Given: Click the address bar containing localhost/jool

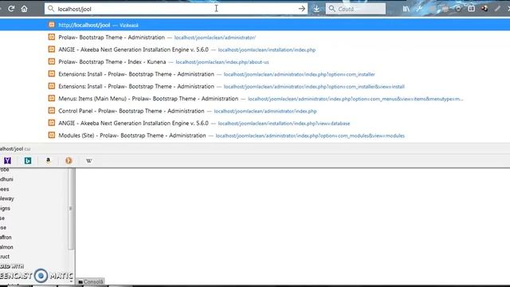Looking at the screenshot, I should (x=175, y=9).
